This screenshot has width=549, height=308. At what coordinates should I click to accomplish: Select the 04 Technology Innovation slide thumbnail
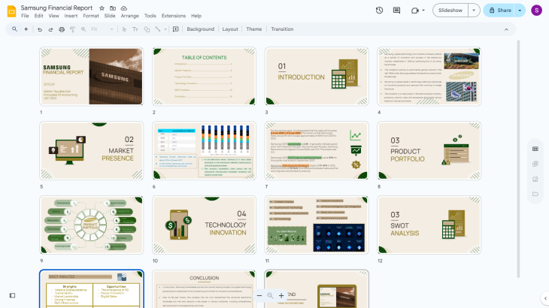tap(204, 225)
